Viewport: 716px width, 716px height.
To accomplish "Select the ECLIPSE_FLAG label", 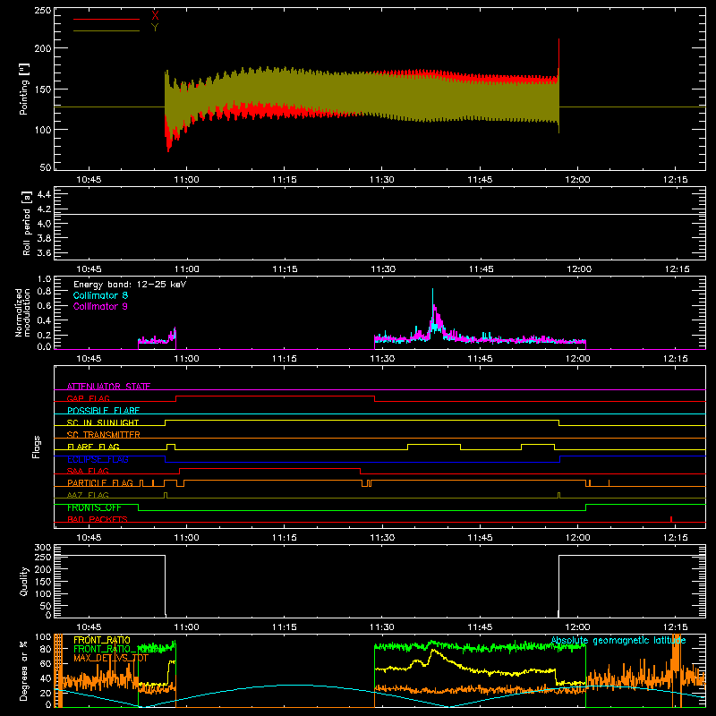I will pos(98,459).
